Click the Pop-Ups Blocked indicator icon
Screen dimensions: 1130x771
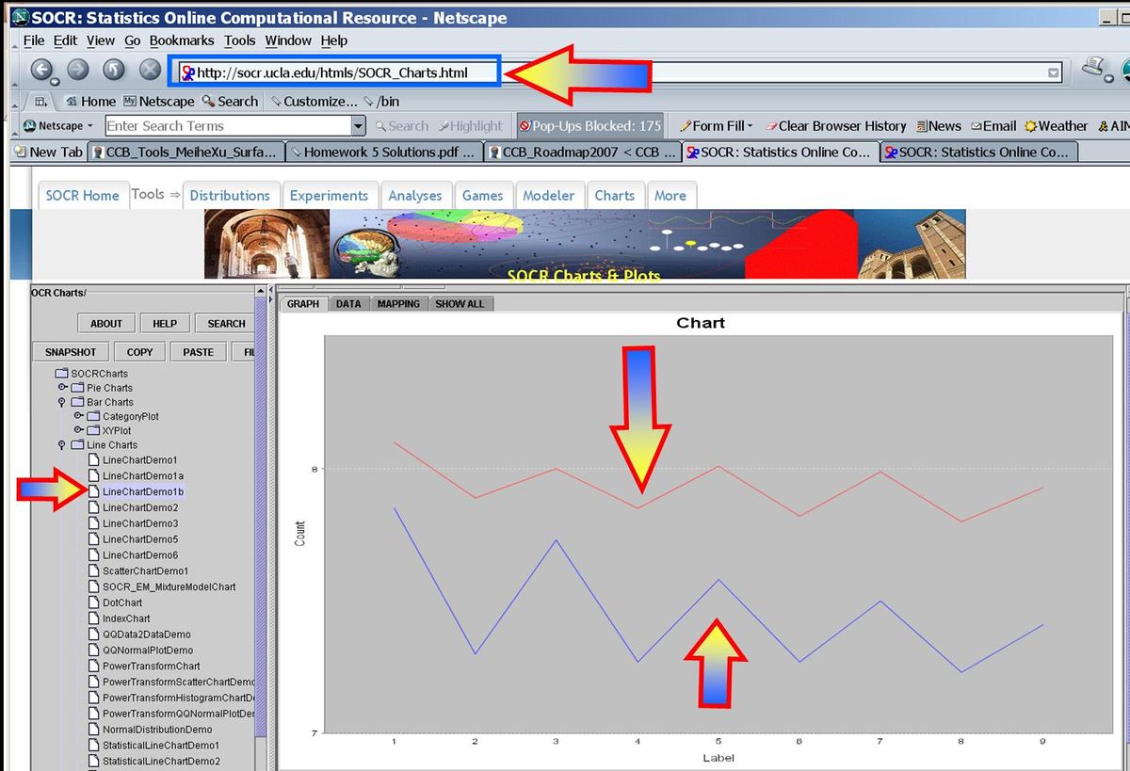(525, 125)
